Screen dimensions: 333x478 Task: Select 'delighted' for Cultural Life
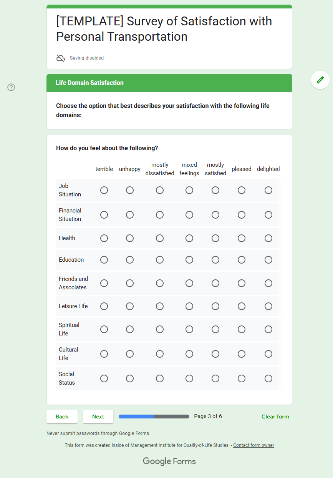[268, 354]
